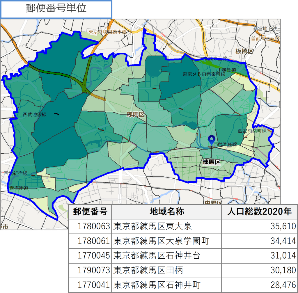Select the 東京都練馬区田柄 cell
Image resolution: width=298 pixels, height=293 pixels.
pos(166,270)
